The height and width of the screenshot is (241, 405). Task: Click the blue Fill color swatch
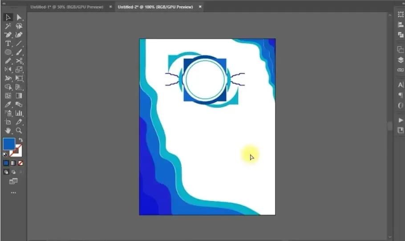tap(9, 144)
